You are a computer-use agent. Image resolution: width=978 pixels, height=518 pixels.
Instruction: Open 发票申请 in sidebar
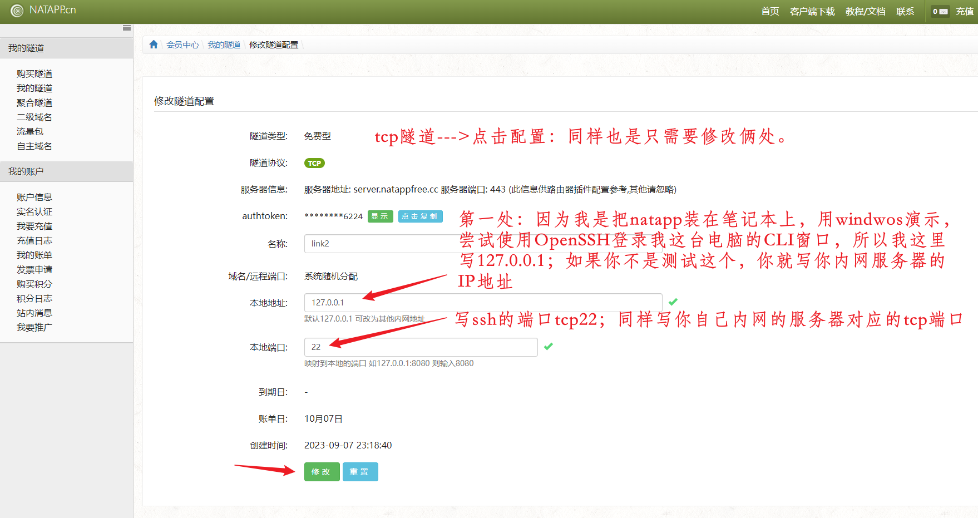tap(34, 269)
